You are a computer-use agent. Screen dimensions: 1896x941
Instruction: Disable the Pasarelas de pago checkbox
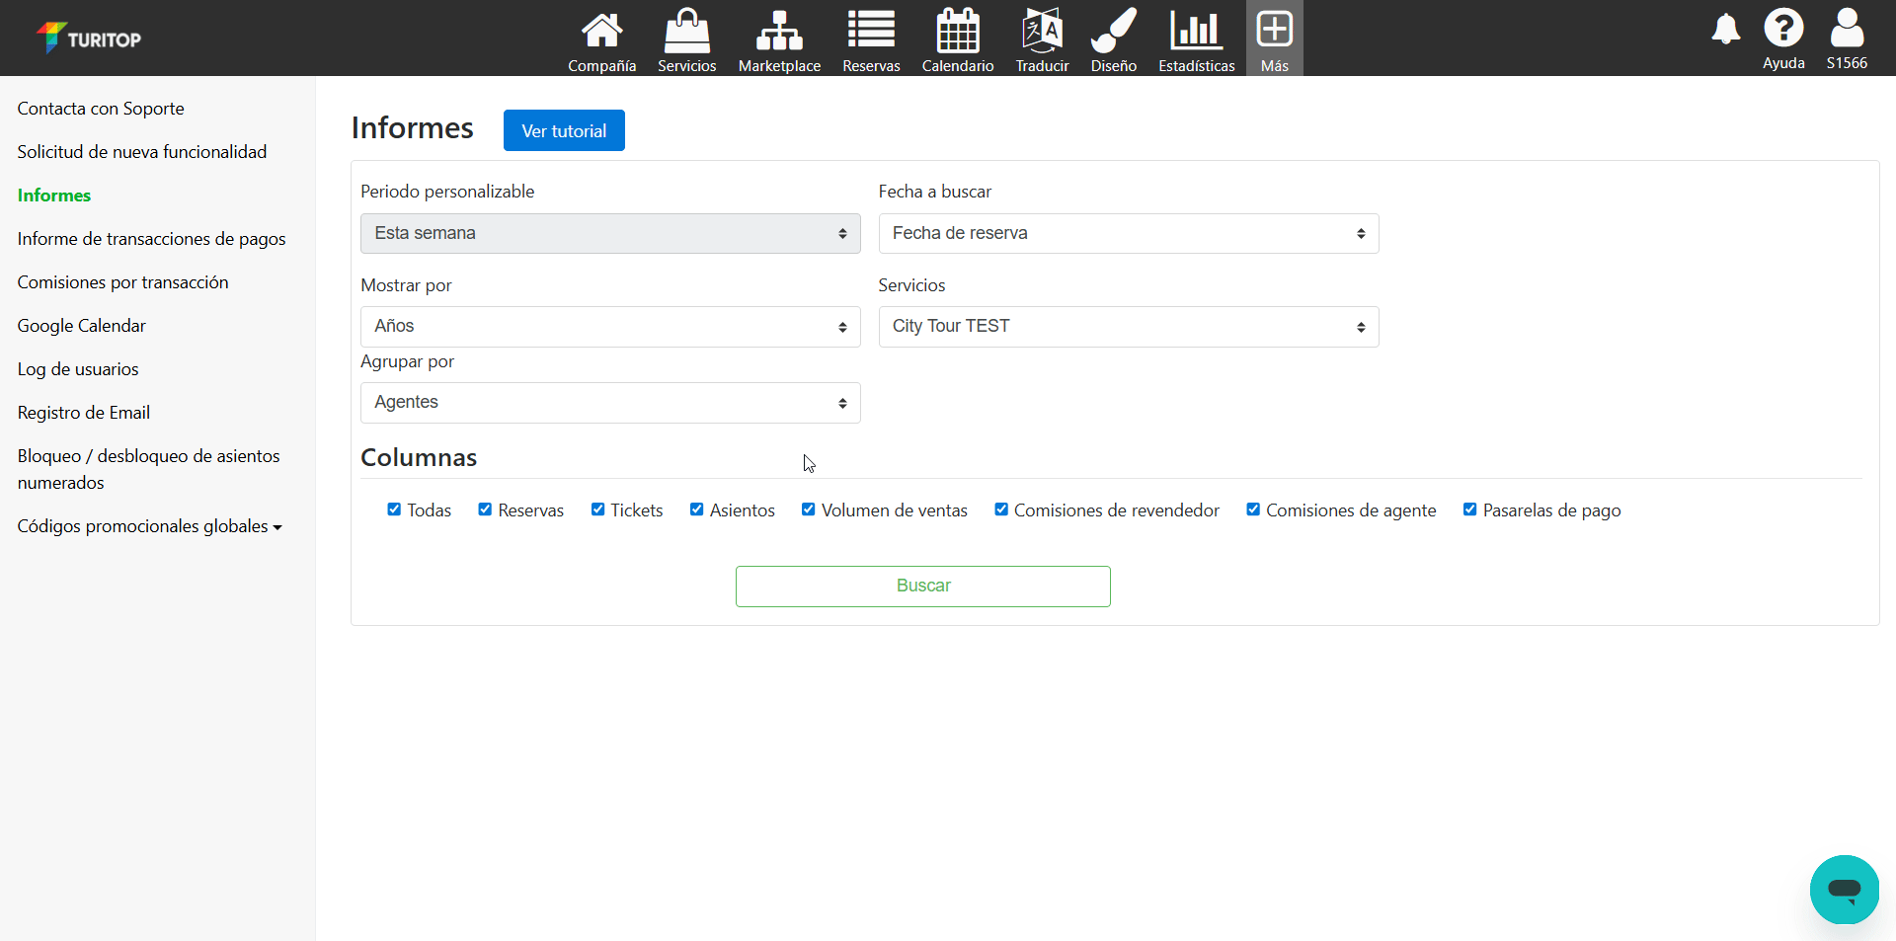(x=1469, y=510)
